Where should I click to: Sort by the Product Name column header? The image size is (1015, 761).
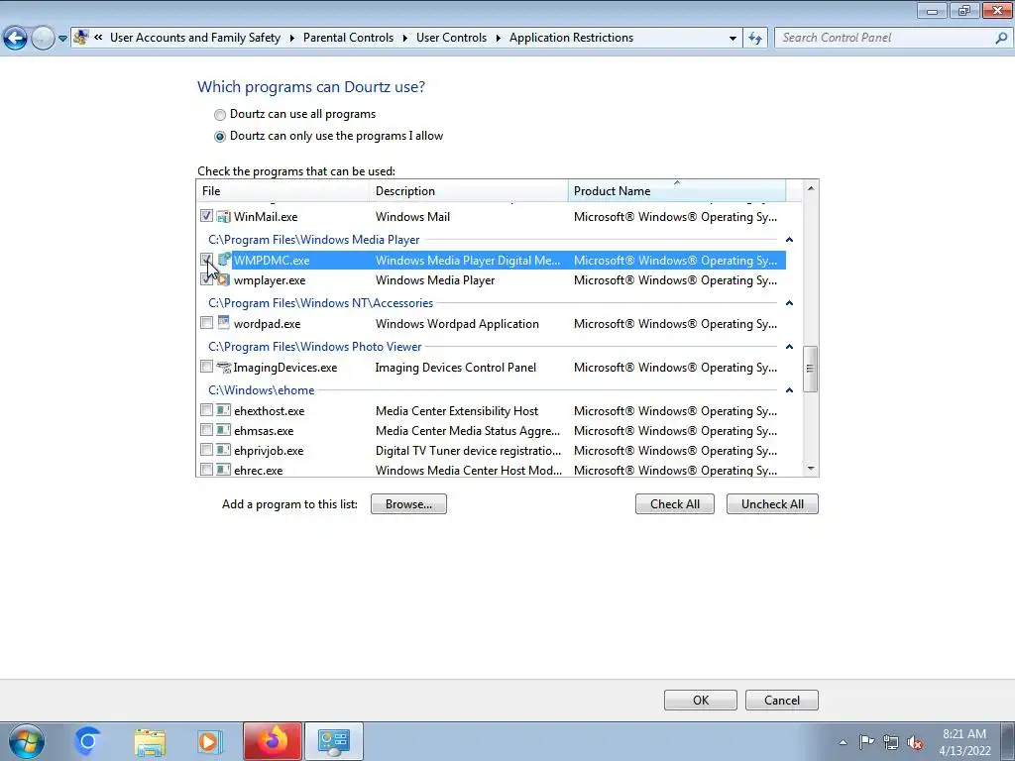coord(677,191)
